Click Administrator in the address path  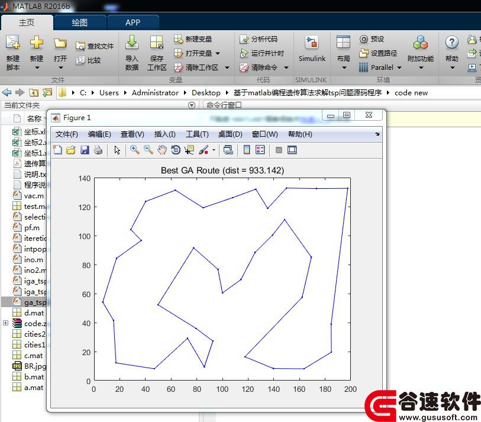tap(155, 93)
